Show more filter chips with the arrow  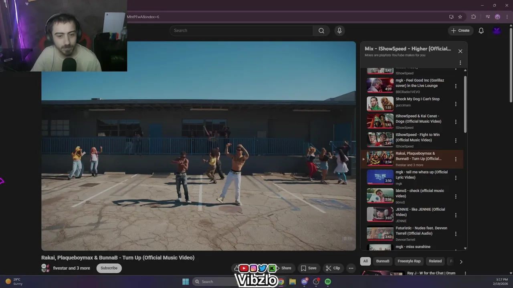461,262
